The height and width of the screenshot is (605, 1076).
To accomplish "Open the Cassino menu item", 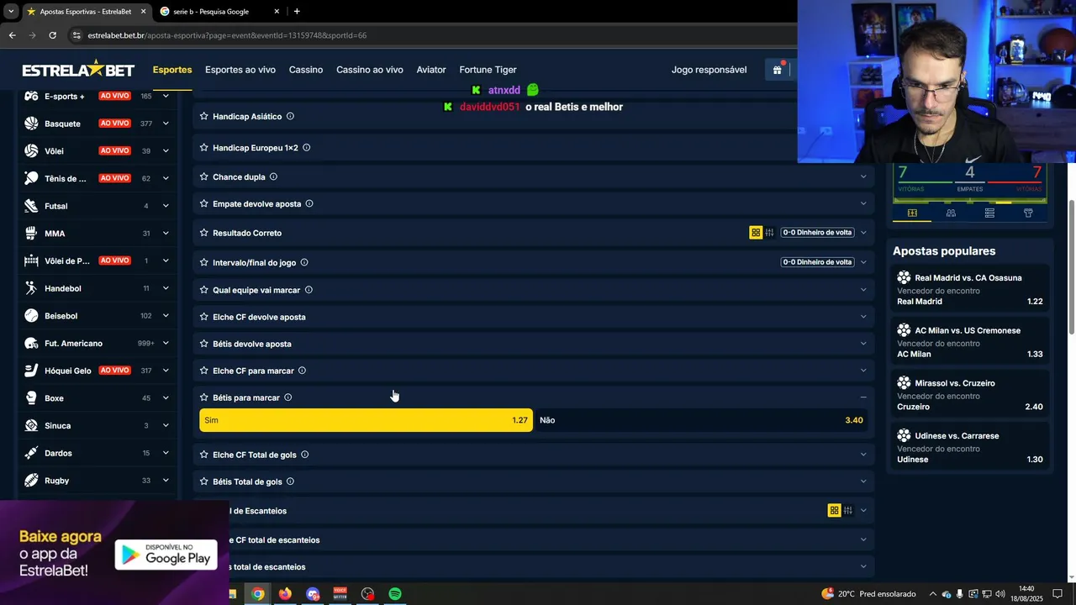I will pos(306,70).
